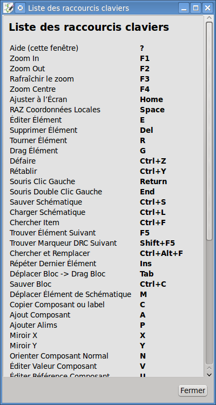
Task: Click the Fermer button
Action: click(x=192, y=390)
